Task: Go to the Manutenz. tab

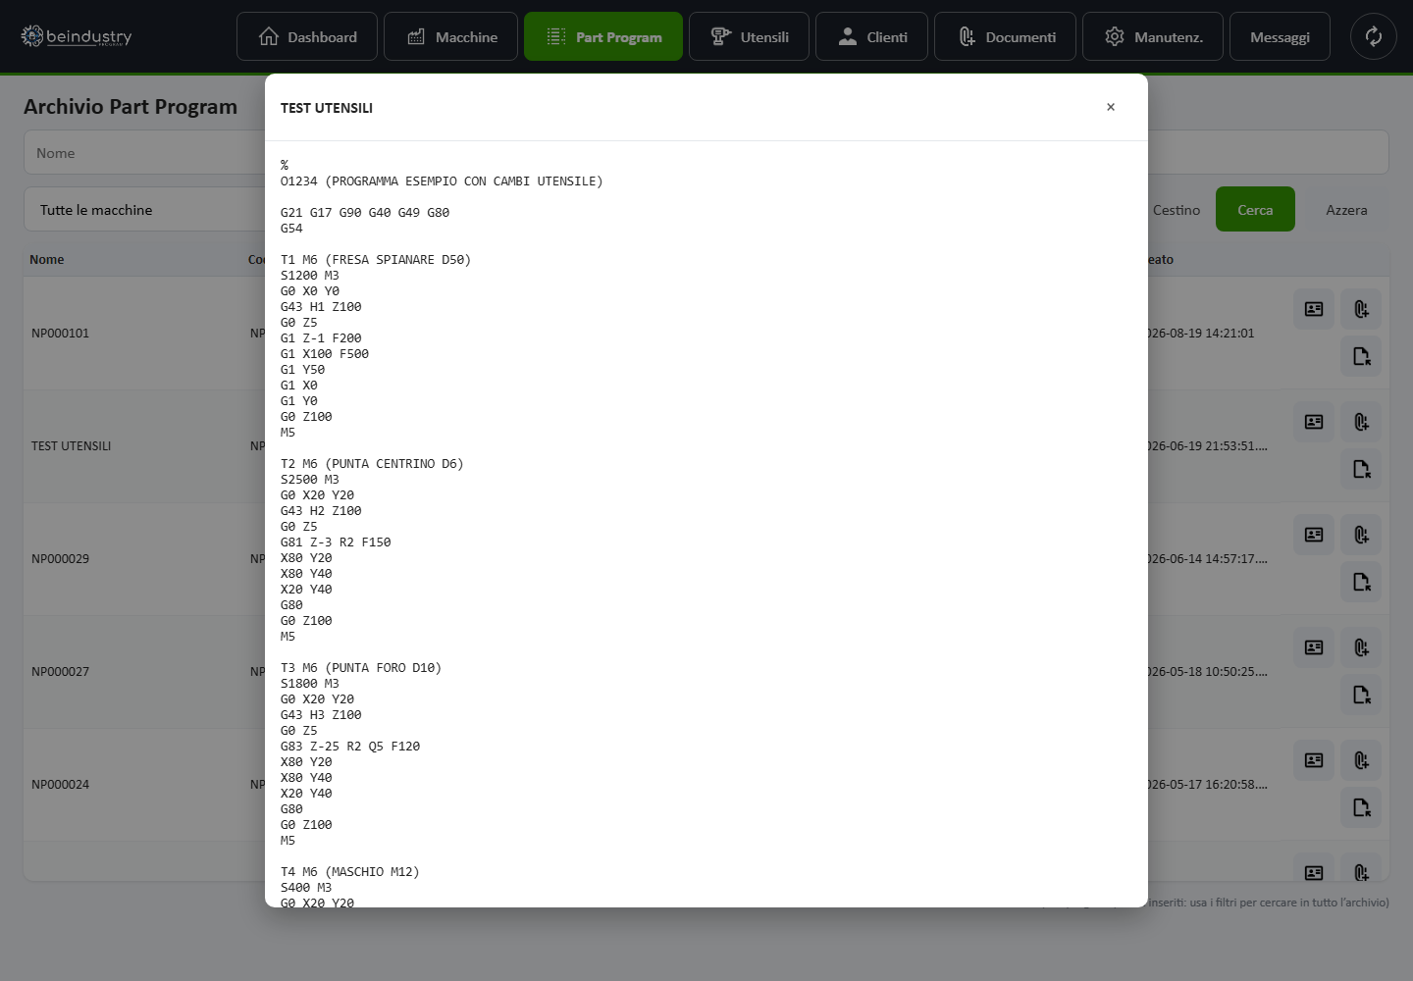Action: coord(1153,36)
